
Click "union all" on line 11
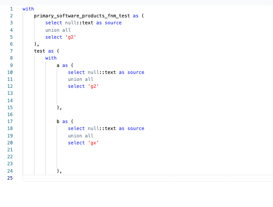tap(81, 79)
